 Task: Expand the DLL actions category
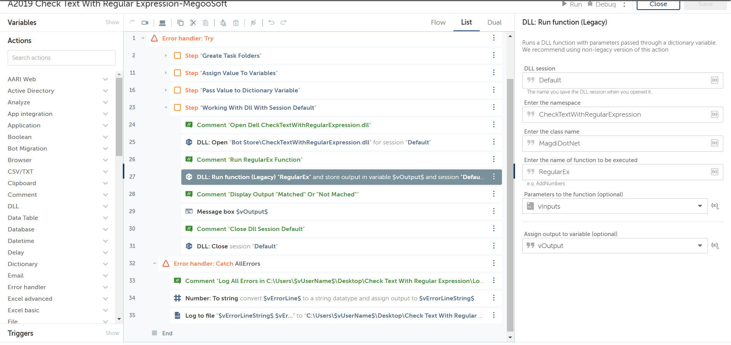(x=105, y=206)
